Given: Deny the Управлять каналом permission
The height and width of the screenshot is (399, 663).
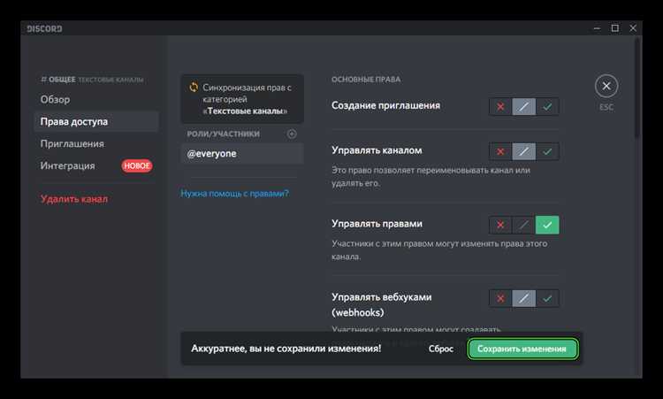Looking at the screenshot, I should pyautogui.click(x=500, y=151).
